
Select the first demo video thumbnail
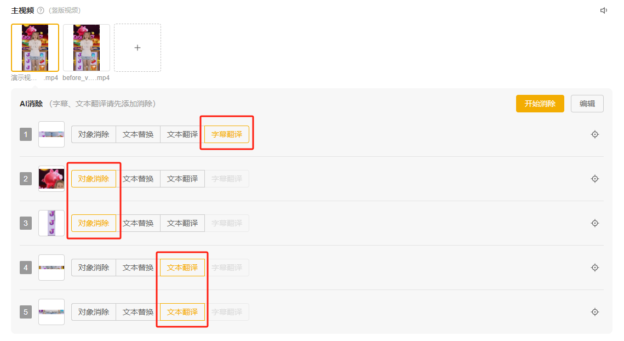click(35, 48)
